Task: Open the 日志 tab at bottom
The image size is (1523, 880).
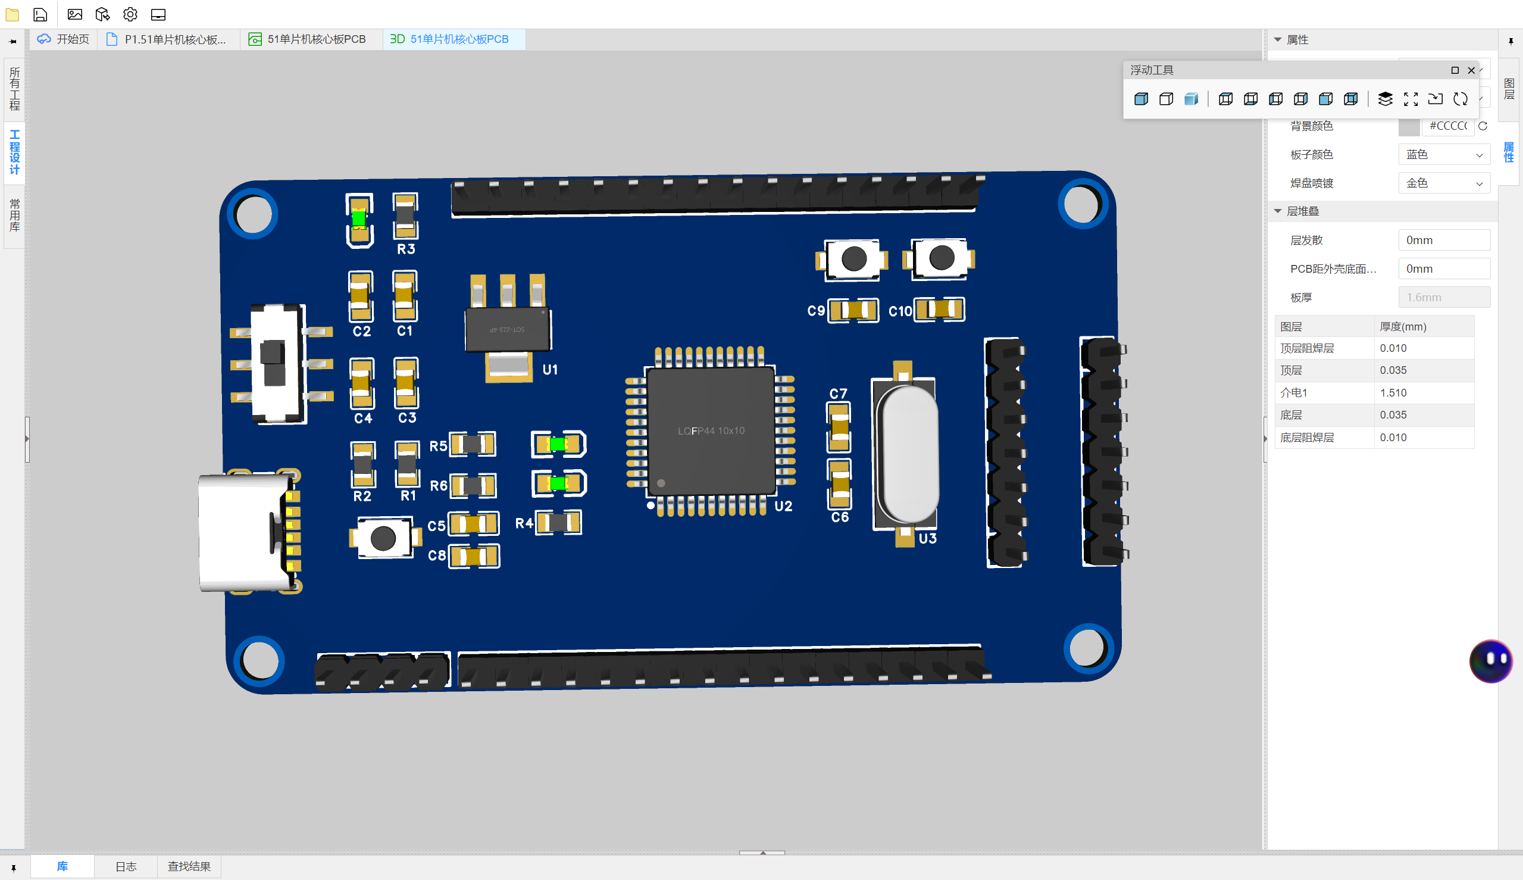Action: coord(126,866)
